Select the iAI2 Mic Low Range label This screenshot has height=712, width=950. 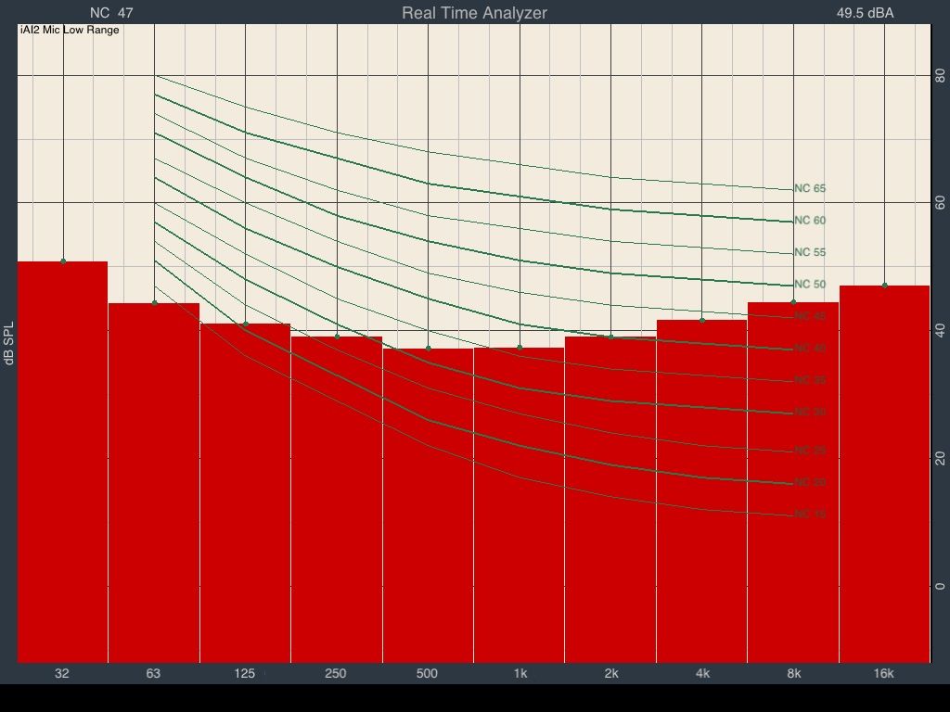tap(70, 30)
